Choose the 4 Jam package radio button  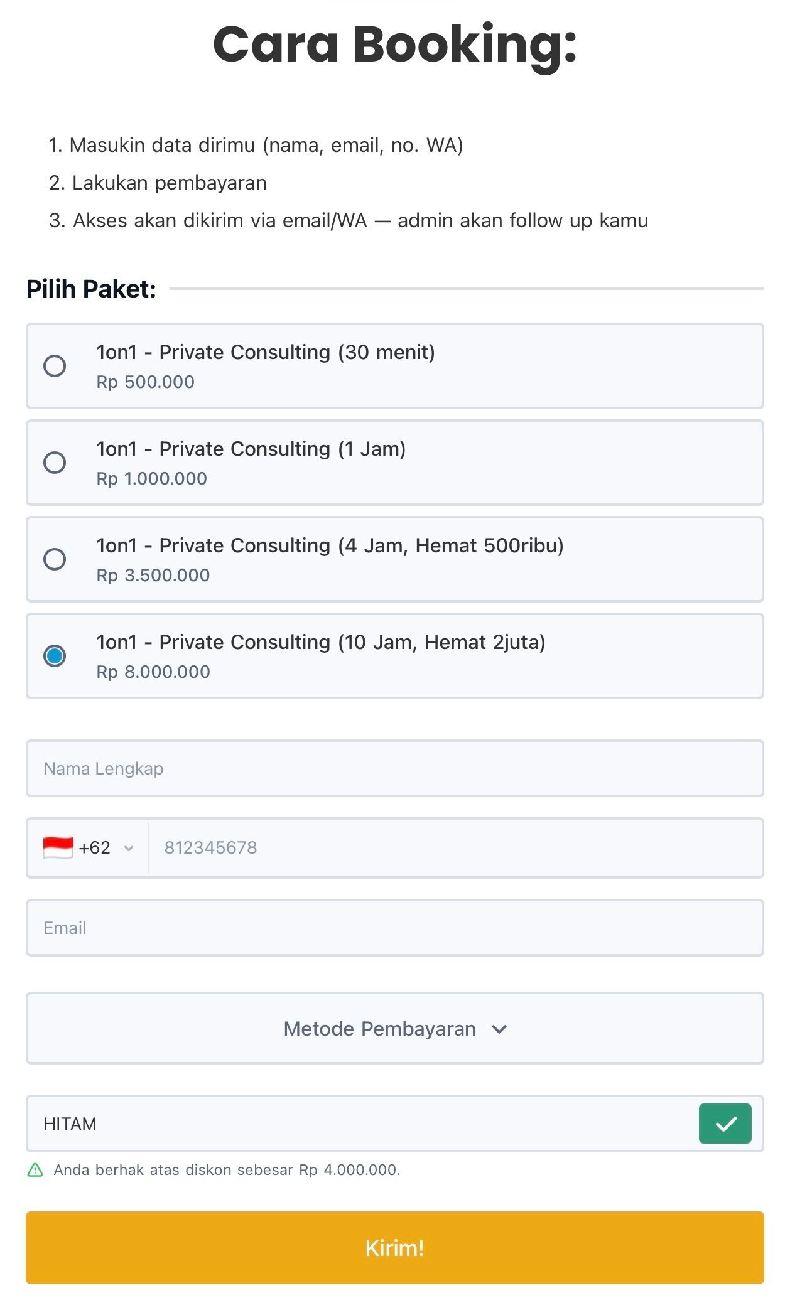(55, 559)
